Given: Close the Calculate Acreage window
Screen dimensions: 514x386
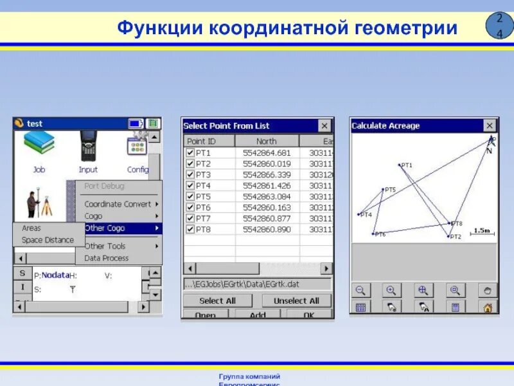Looking at the screenshot, I should [490, 125].
